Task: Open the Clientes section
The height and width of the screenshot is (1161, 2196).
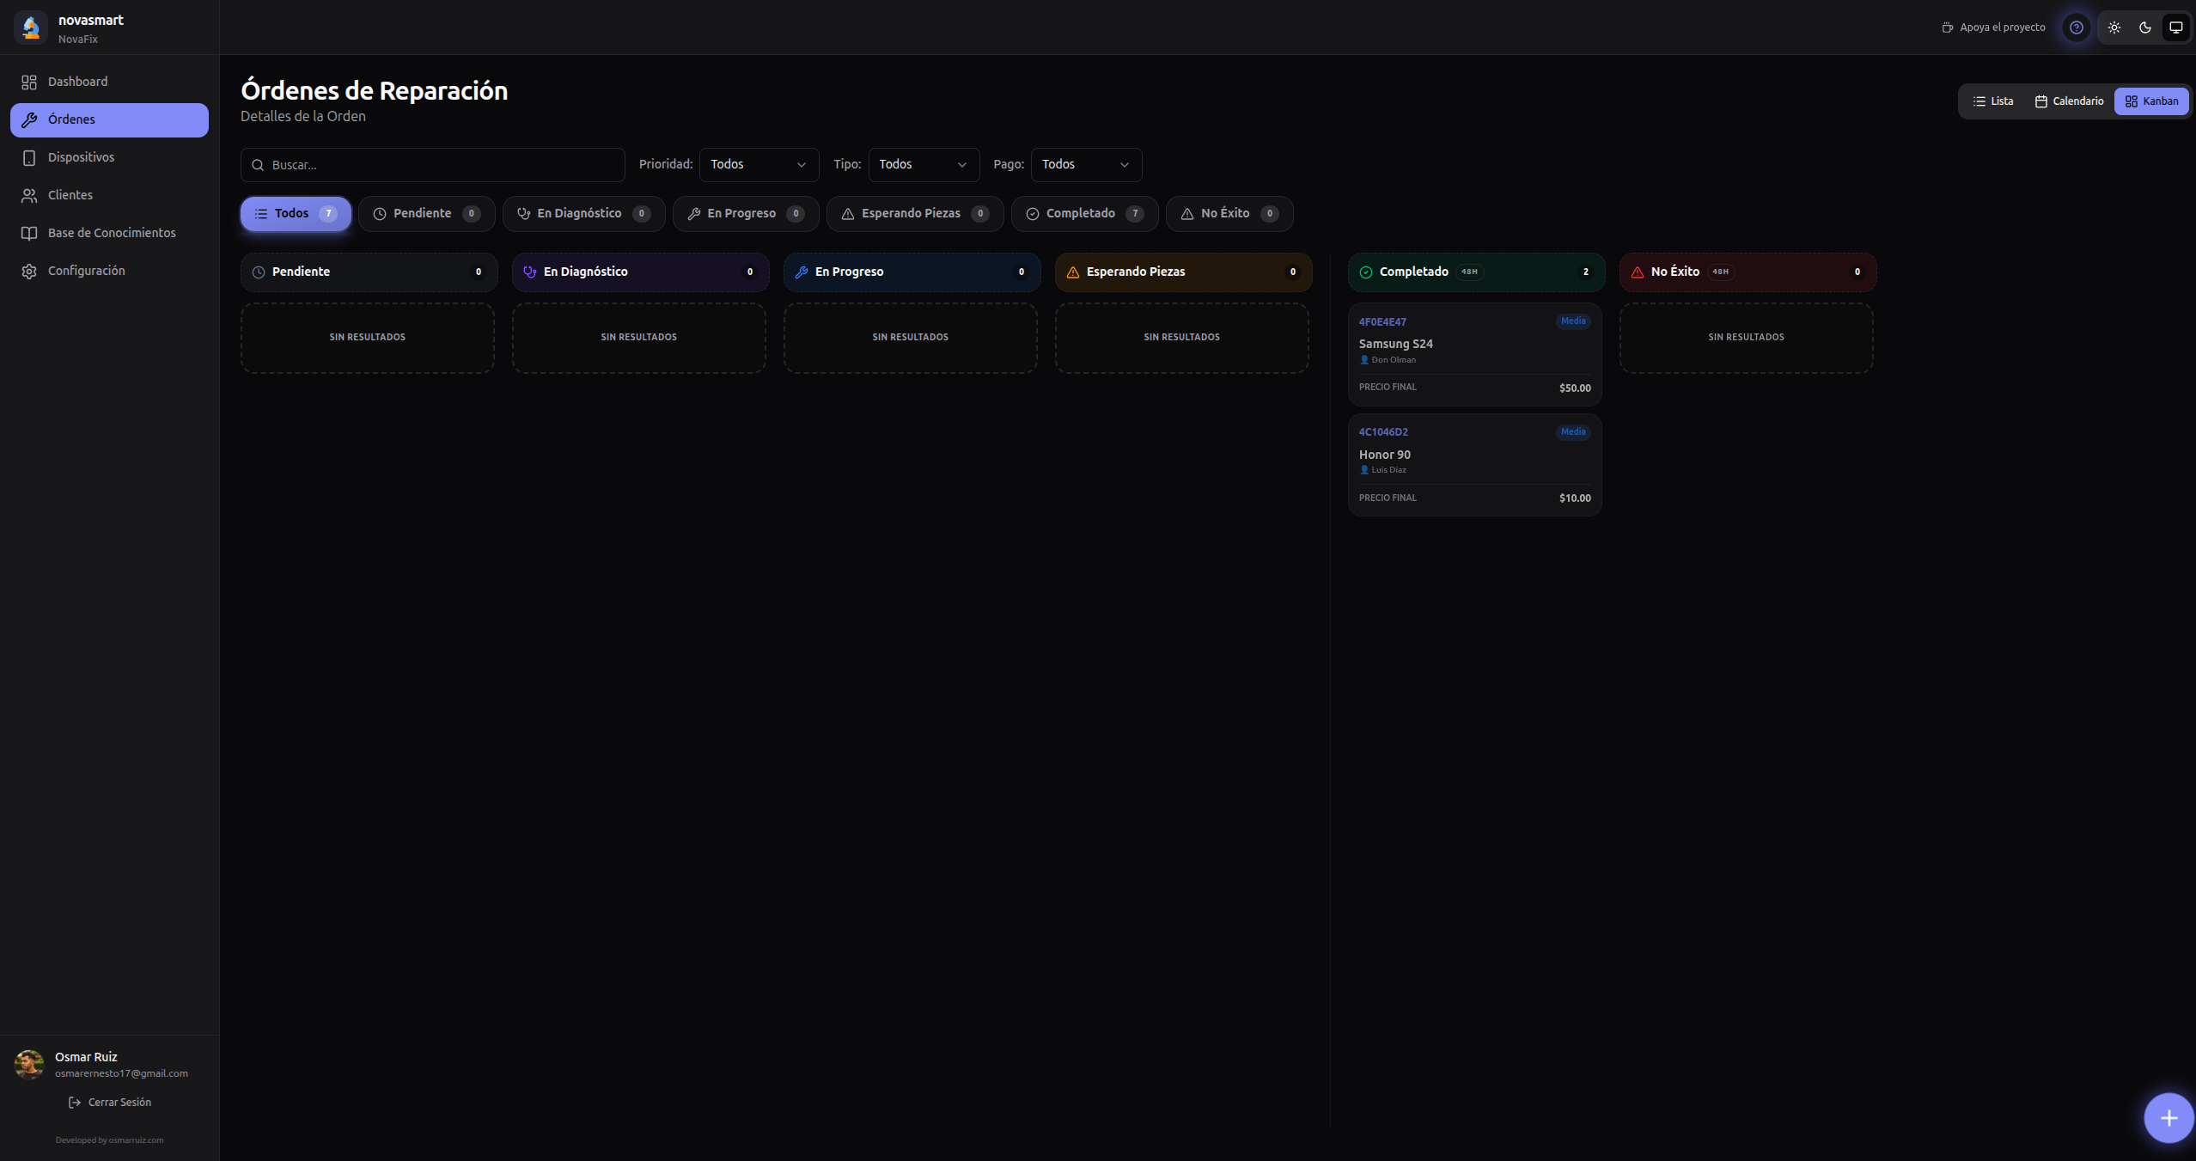Action: coord(70,194)
